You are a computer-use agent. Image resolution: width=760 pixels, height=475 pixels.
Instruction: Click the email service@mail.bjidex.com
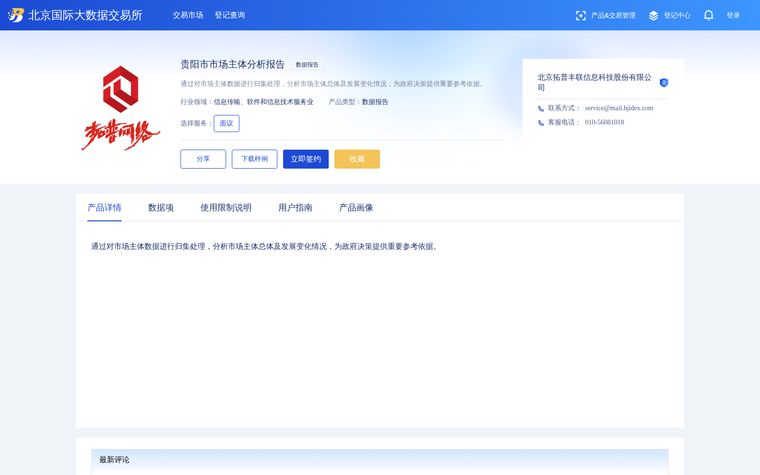(x=619, y=108)
